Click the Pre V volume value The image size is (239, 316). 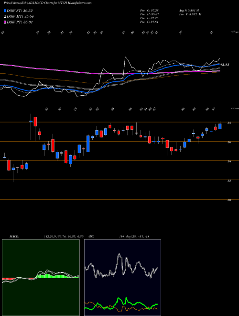point(190,14)
